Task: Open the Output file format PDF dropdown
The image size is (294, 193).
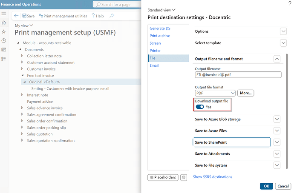Action: point(215,93)
